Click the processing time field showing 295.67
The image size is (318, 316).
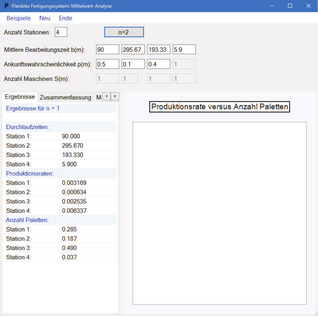tap(133, 49)
